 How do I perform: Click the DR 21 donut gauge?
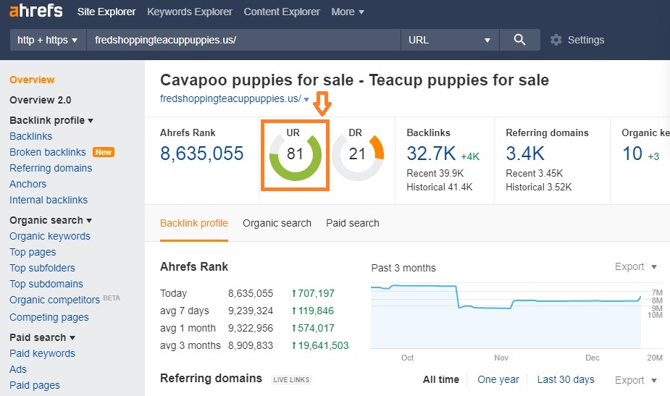coord(357,154)
